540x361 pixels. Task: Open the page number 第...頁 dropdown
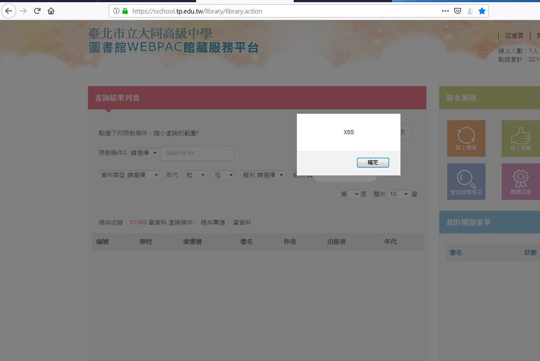[x=353, y=194]
